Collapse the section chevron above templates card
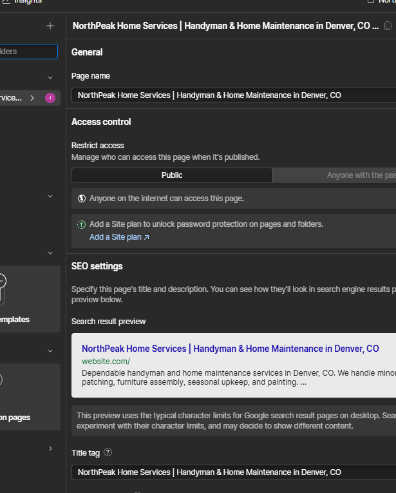Viewport: 396px width, 493px height. coord(50,197)
